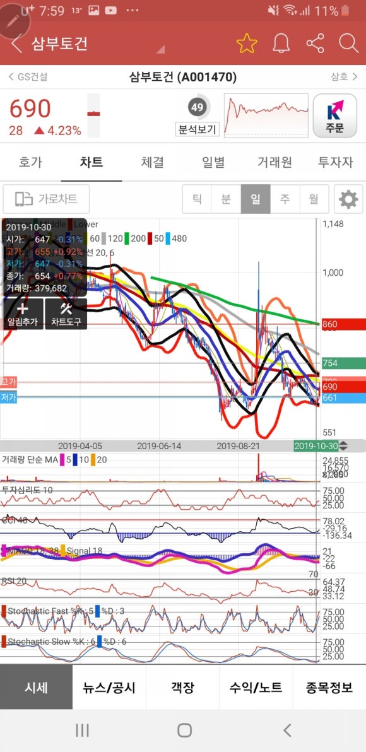Screen dimensions: 366x752
Task: Open Android recent apps button
Action: (x=82, y=731)
